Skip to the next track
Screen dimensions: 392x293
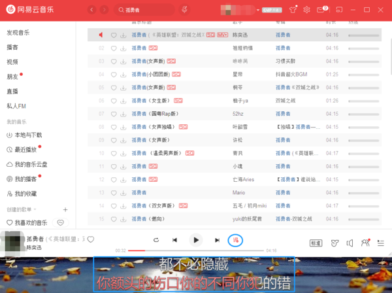[217, 241]
